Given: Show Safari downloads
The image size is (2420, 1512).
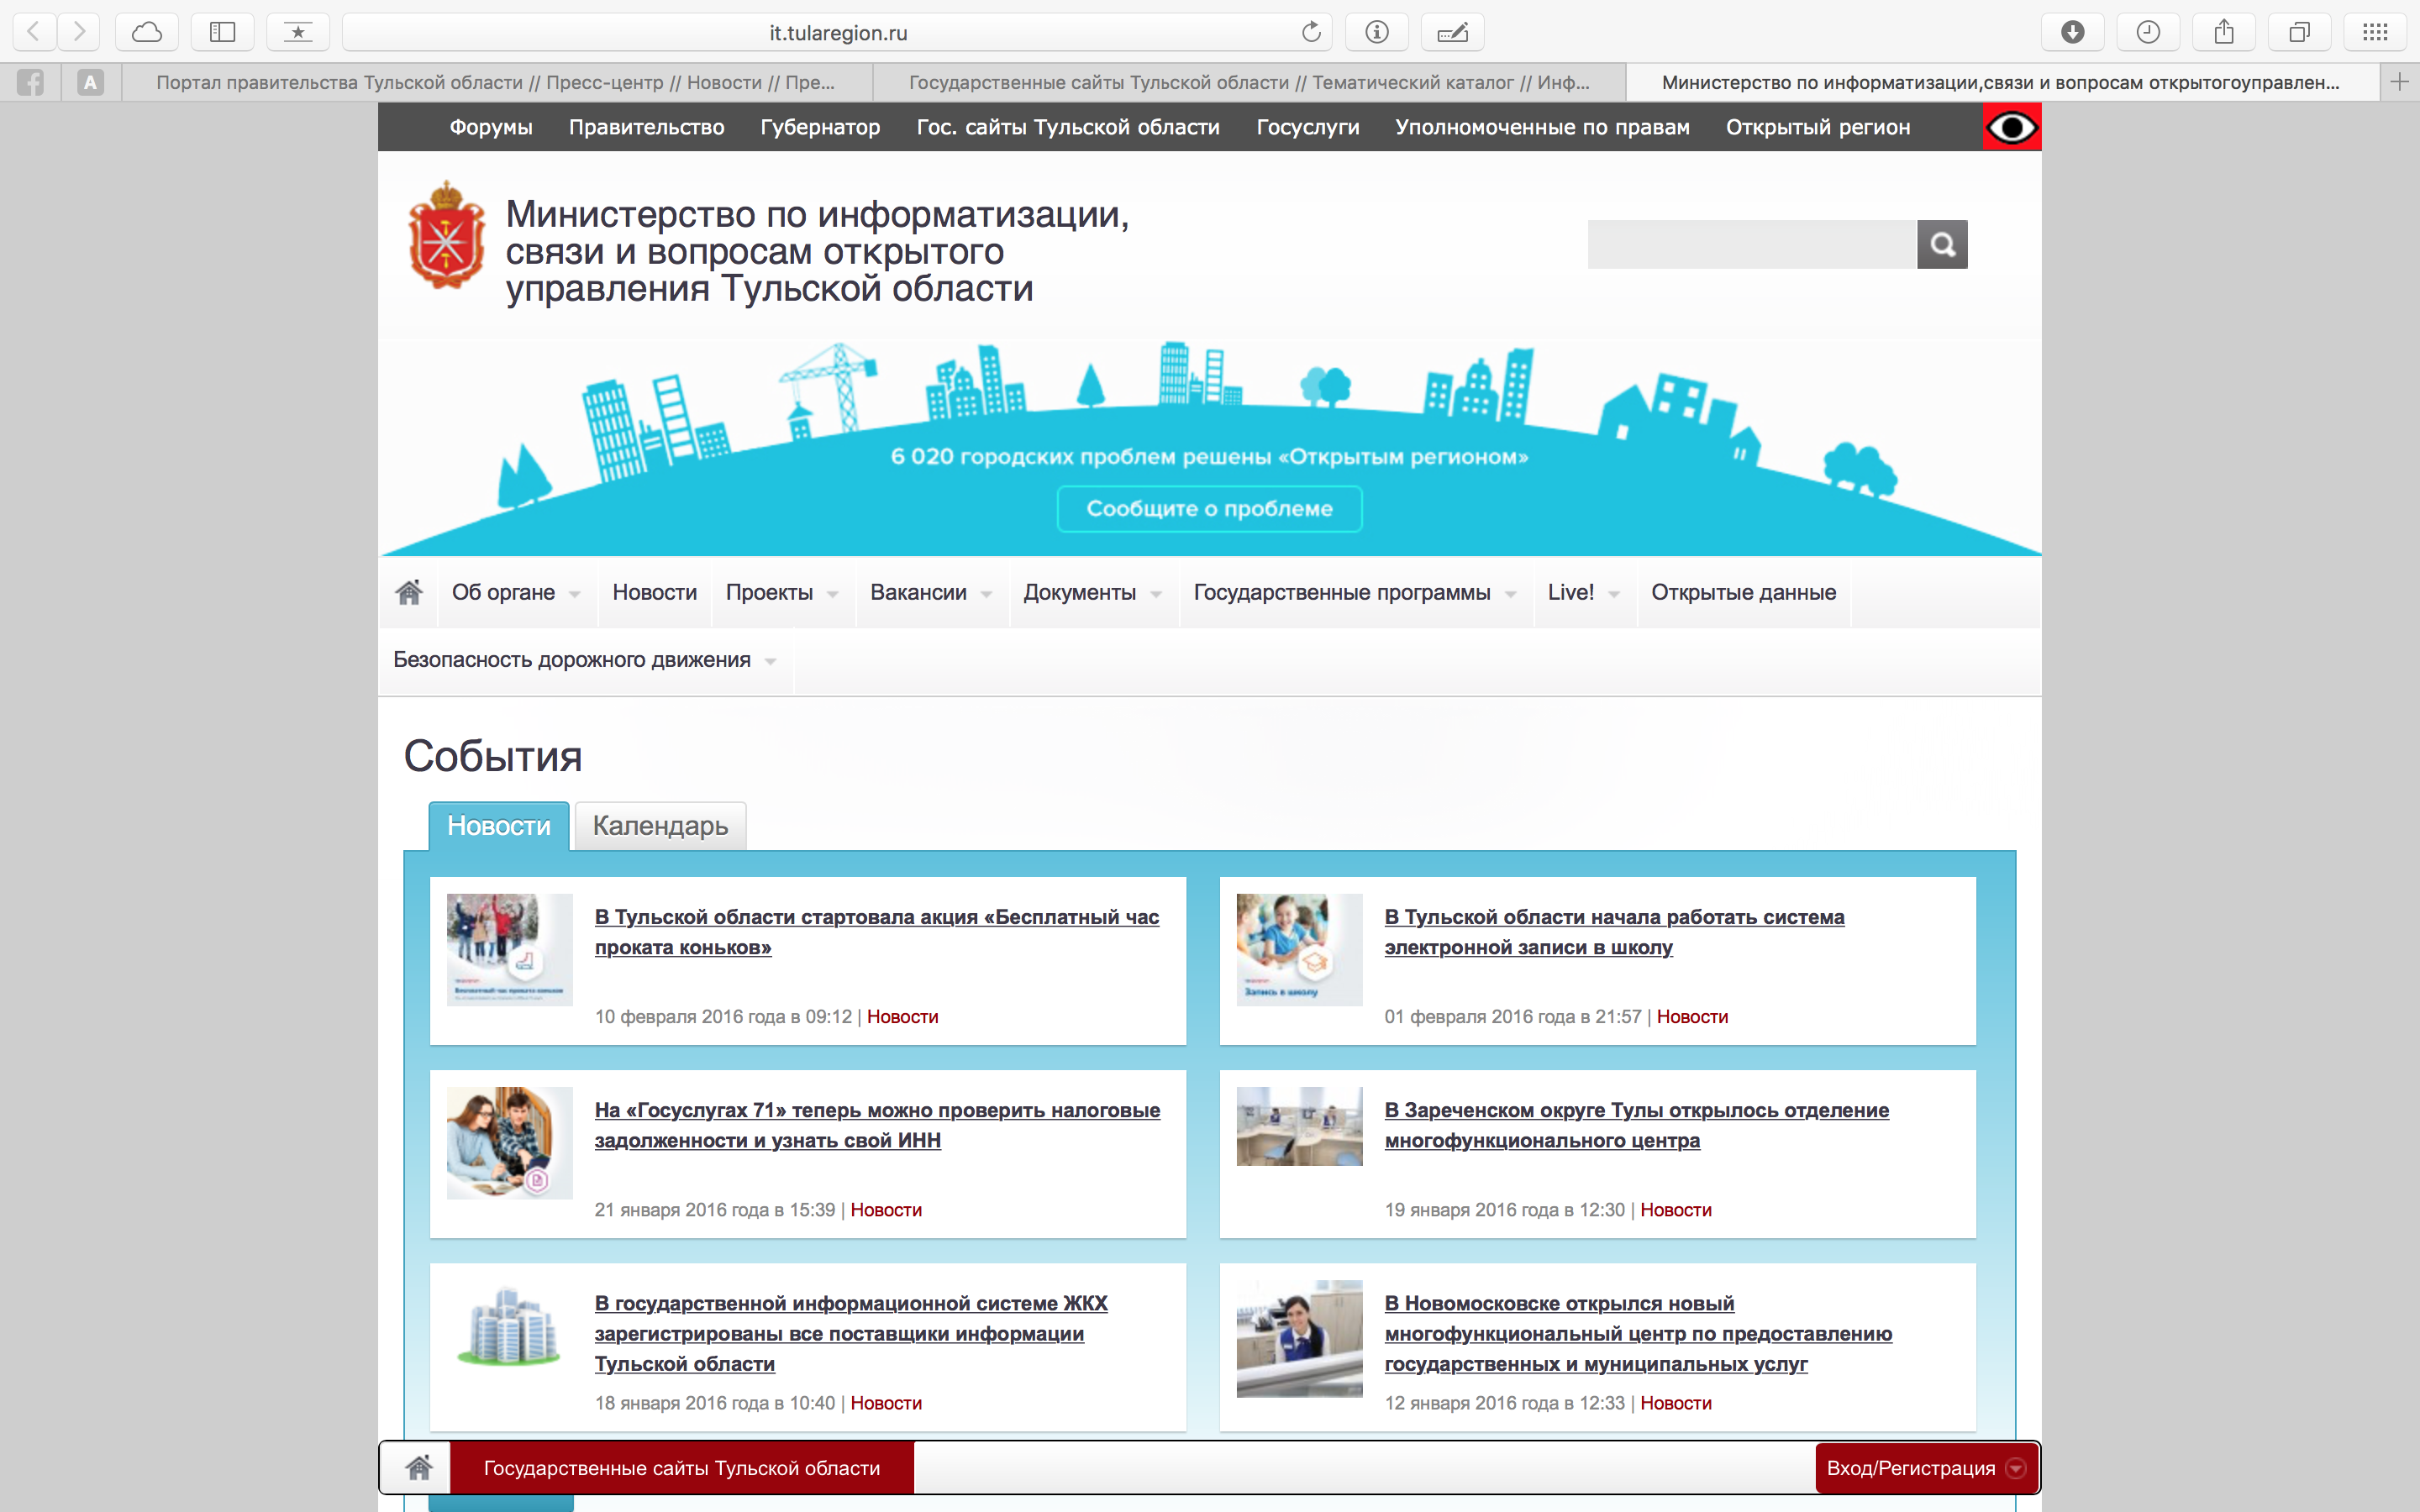Looking at the screenshot, I should [x=2073, y=32].
